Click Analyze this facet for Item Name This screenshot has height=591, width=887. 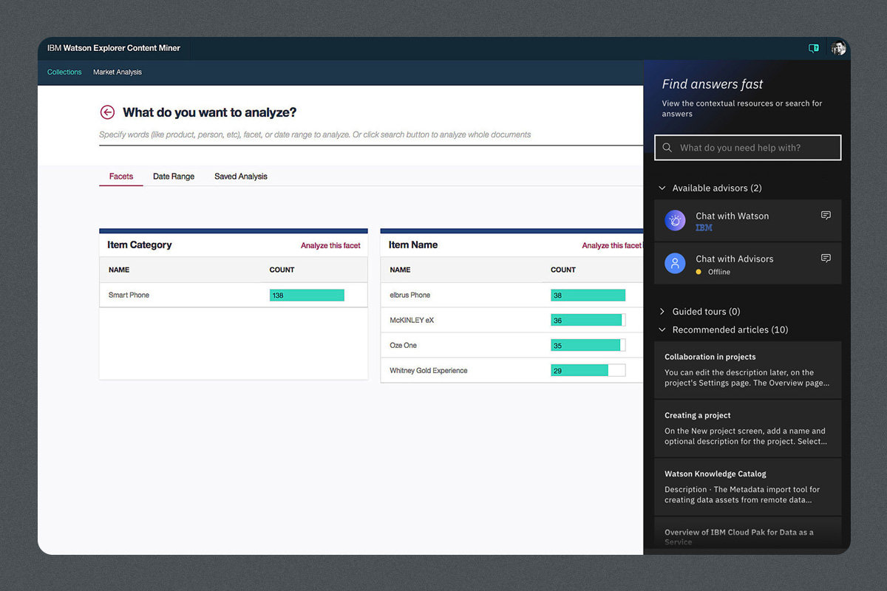pyautogui.click(x=612, y=245)
